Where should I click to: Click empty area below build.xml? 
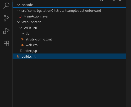click(x=69, y=83)
